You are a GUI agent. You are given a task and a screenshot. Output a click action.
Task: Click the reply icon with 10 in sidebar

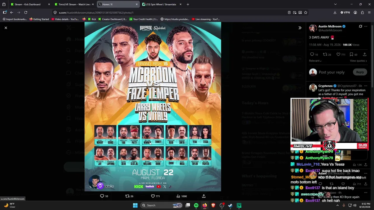tap(312, 54)
